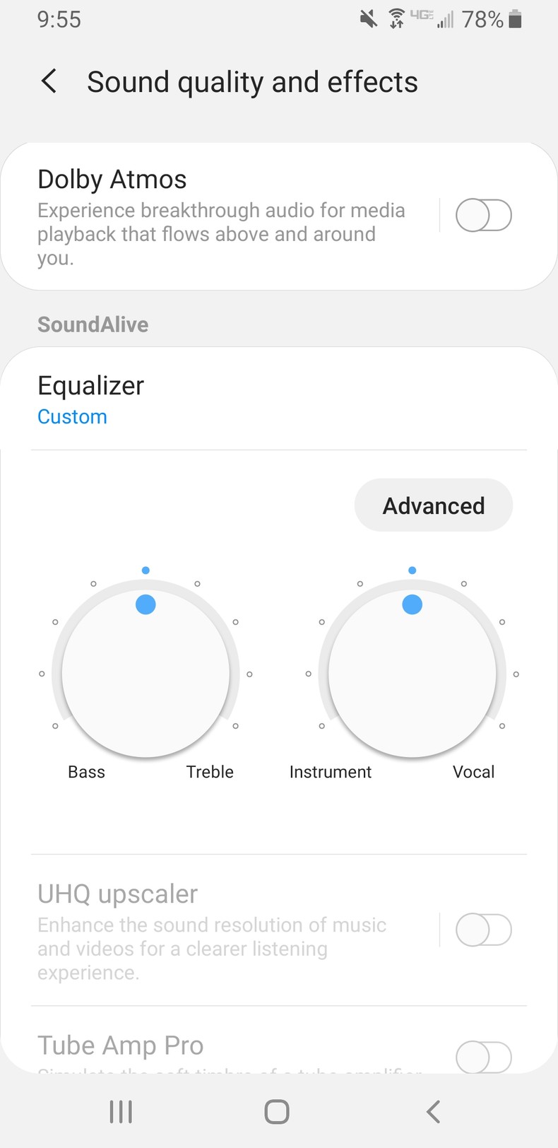This screenshot has width=558, height=1148.
Task: Tap the Custom equalizer preset label
Action: click(x=72, y=417)
